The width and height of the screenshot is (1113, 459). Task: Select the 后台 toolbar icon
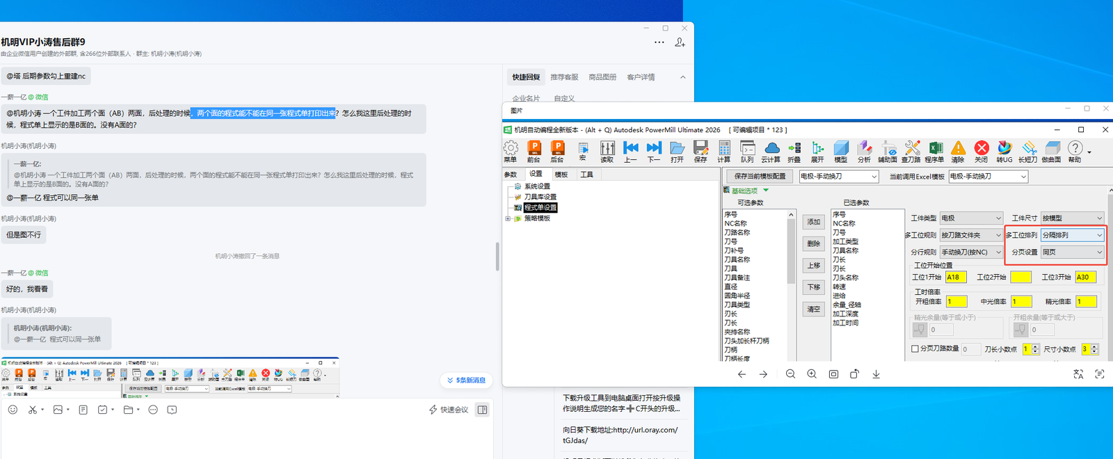coord(557,151)
